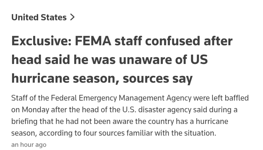
Task: Click the an hour ago timestamp
Action: [29, 145]
